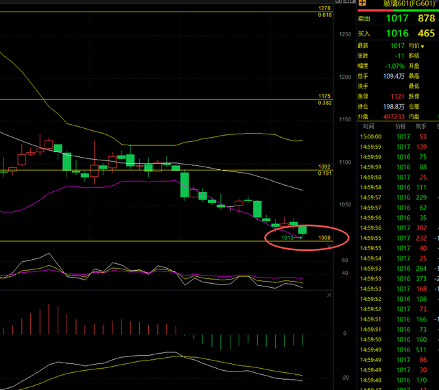The image size is (439, 390).
Task: Select the 14:59:54 tick row
Action: [398, 258]
